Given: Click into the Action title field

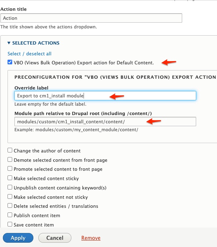Looking at the screenshot, I should [x=91, y=18].
